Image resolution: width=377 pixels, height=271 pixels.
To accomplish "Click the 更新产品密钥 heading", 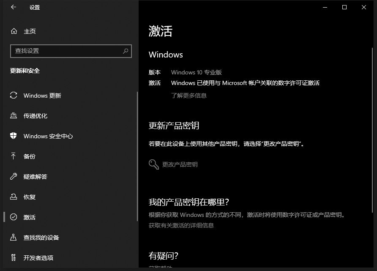I will (x=174, y=126).
